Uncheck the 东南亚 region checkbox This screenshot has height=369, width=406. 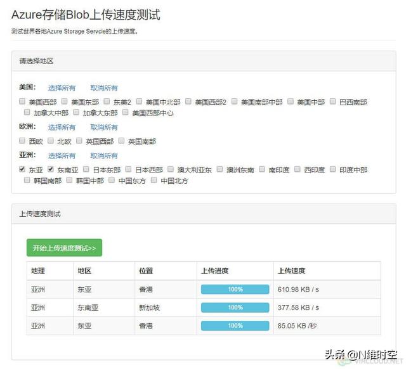point(51,169)
